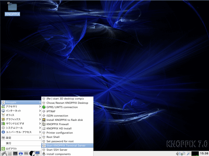Expand the グラフィックス submenu arrow
209x156 pixels.
coord(40,119)
